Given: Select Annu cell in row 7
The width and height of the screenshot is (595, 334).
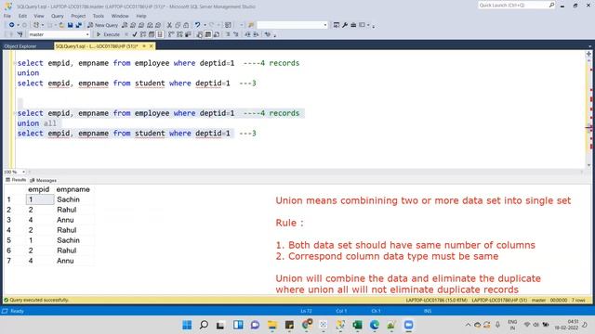Looking at the screenshot, I should [x=65, y=261].
